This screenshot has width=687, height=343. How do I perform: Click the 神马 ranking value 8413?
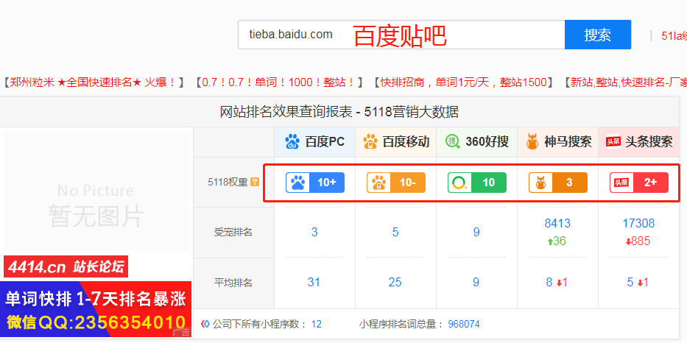(557, 224)
